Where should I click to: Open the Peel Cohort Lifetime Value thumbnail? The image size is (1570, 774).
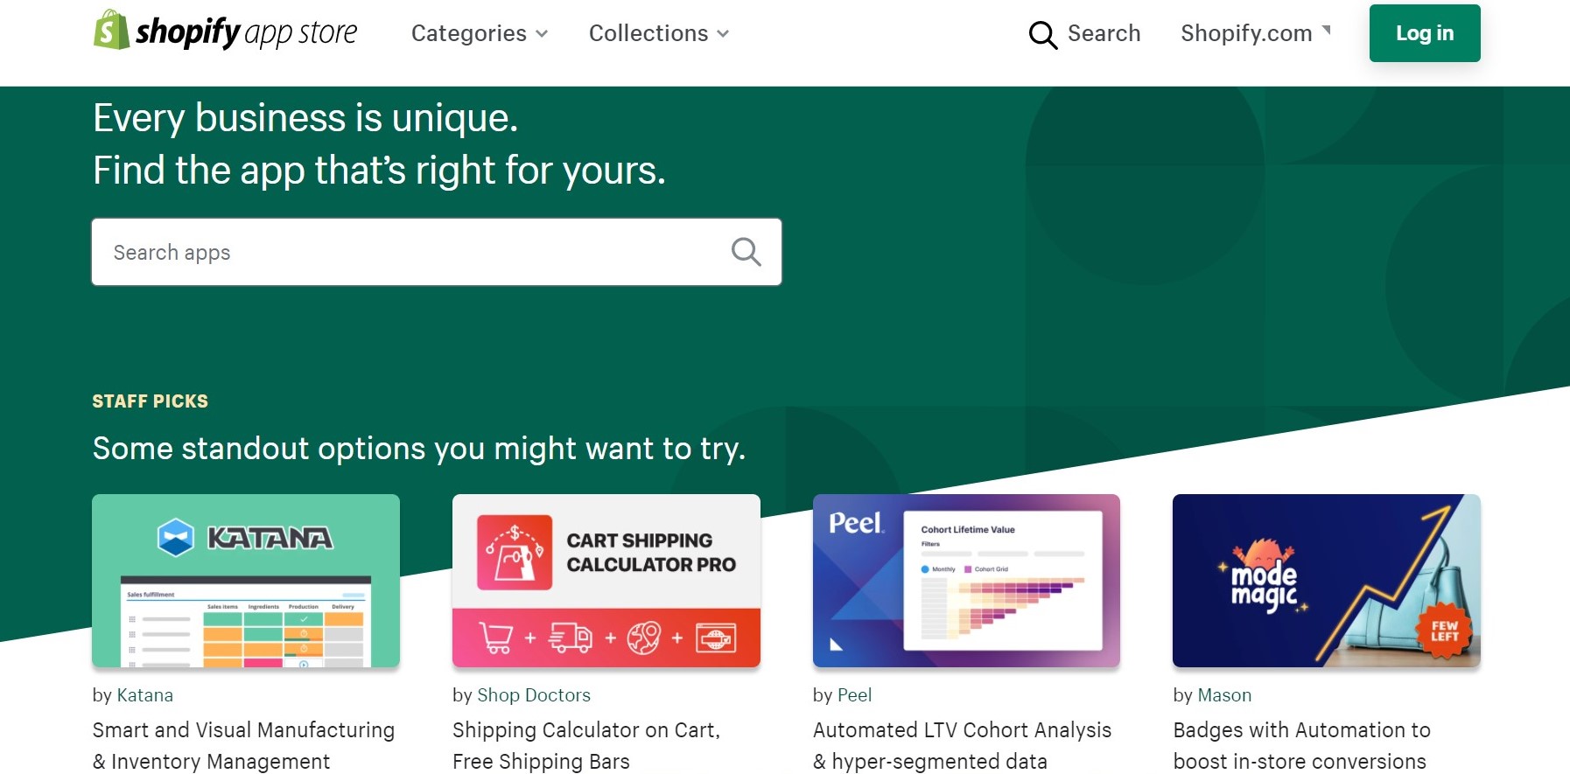(1002, 581)
